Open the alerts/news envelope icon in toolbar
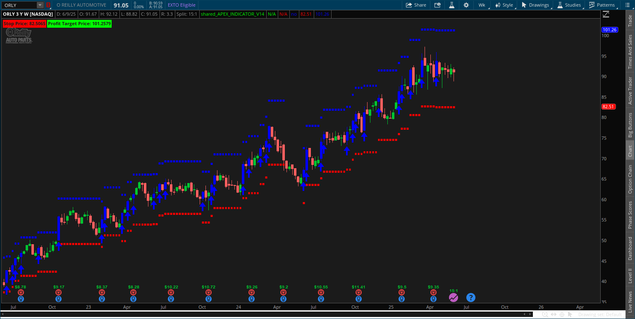This screenshot has width=635, height=319. 437,5
